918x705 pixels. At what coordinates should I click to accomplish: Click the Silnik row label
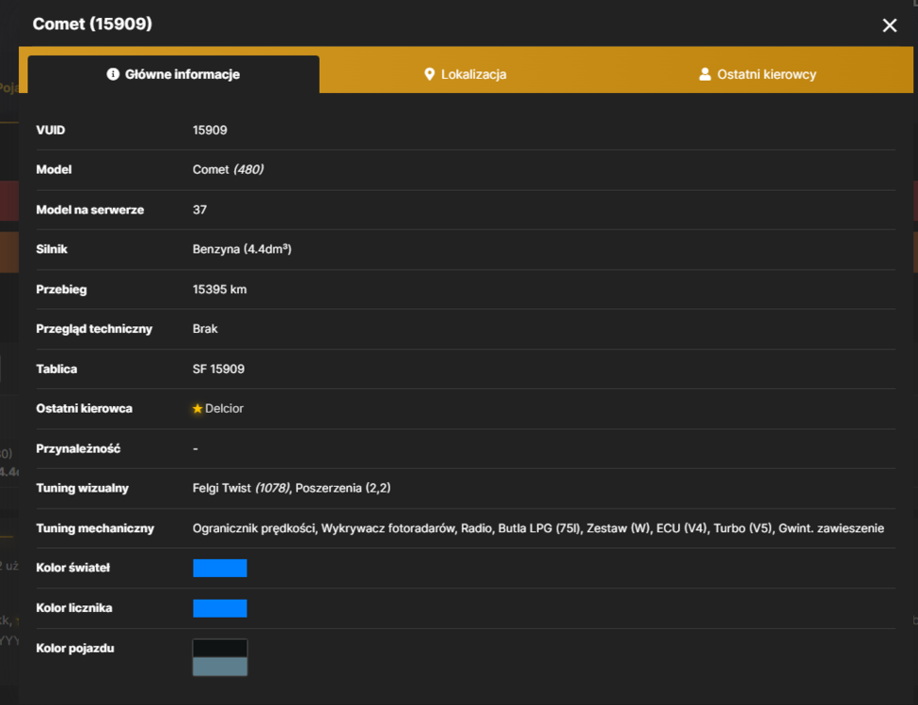pos(52,249)
